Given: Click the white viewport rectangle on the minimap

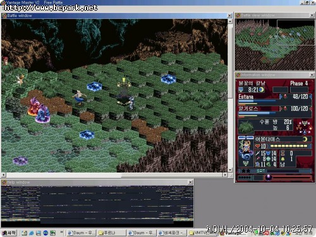Looking at the screenshot, I should coord(296,32).
